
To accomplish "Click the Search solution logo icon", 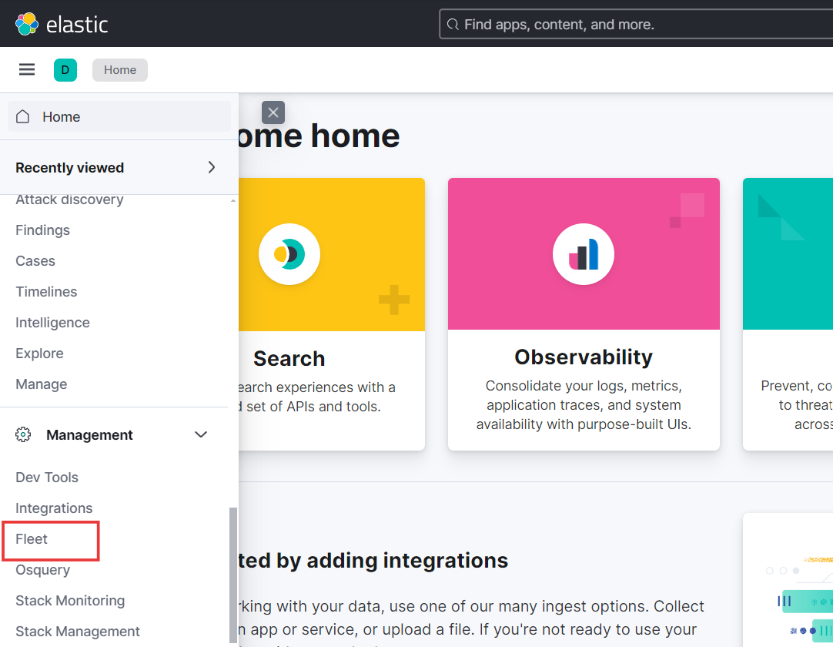I will pos(289,254).
